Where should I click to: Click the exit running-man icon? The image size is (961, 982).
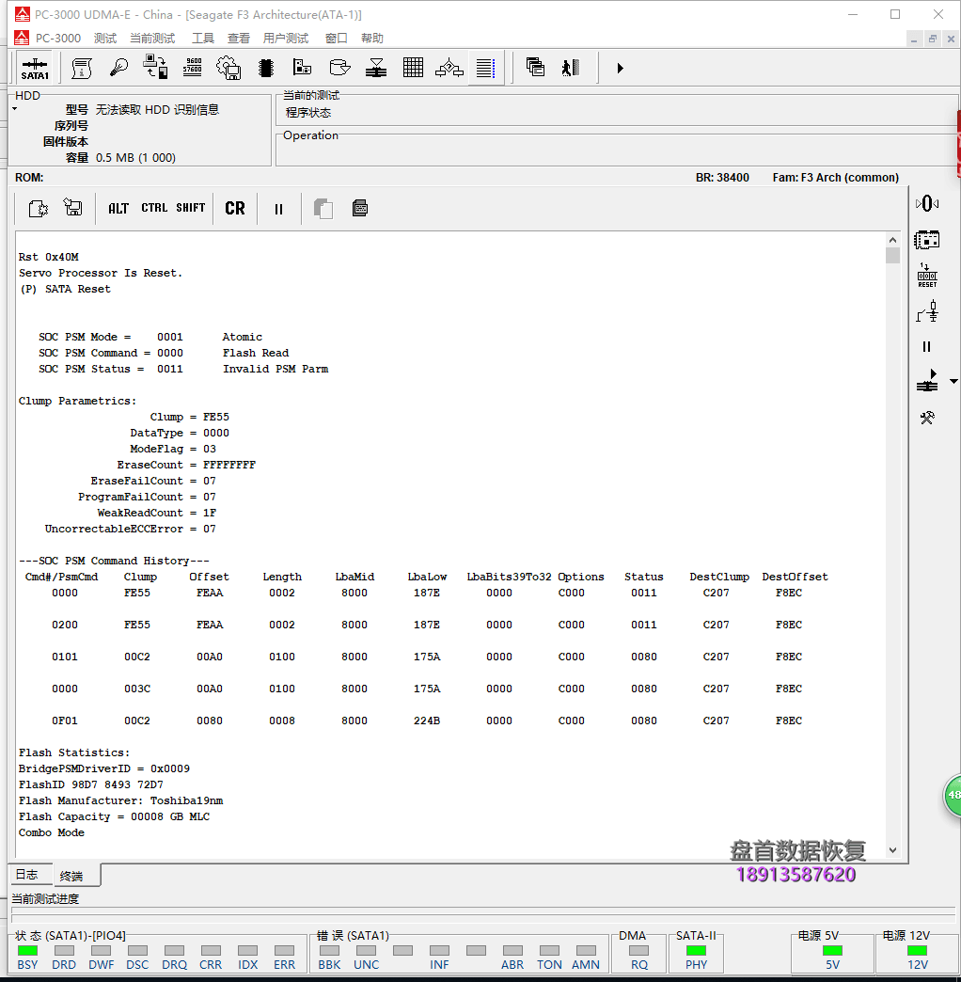[x=571, y=68]
